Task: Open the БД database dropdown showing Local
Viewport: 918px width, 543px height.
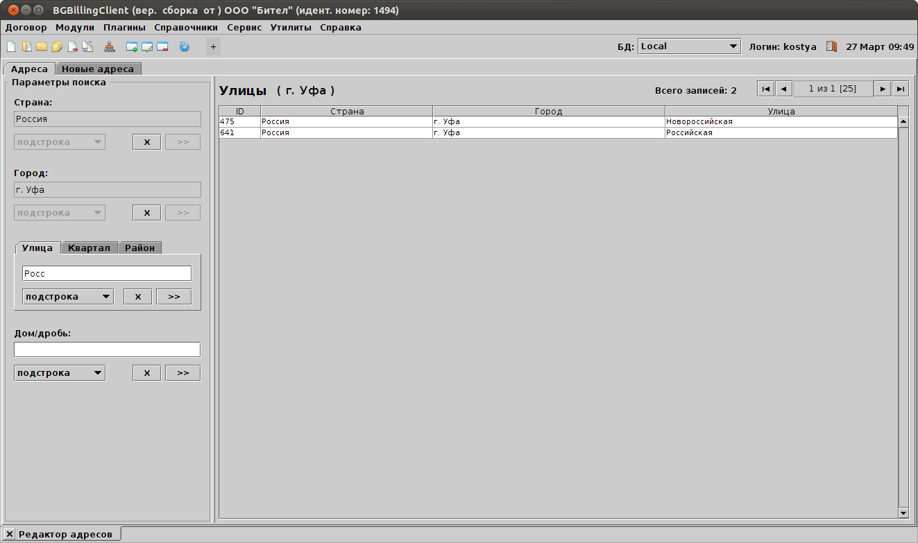Action: [x=689, y=46]
